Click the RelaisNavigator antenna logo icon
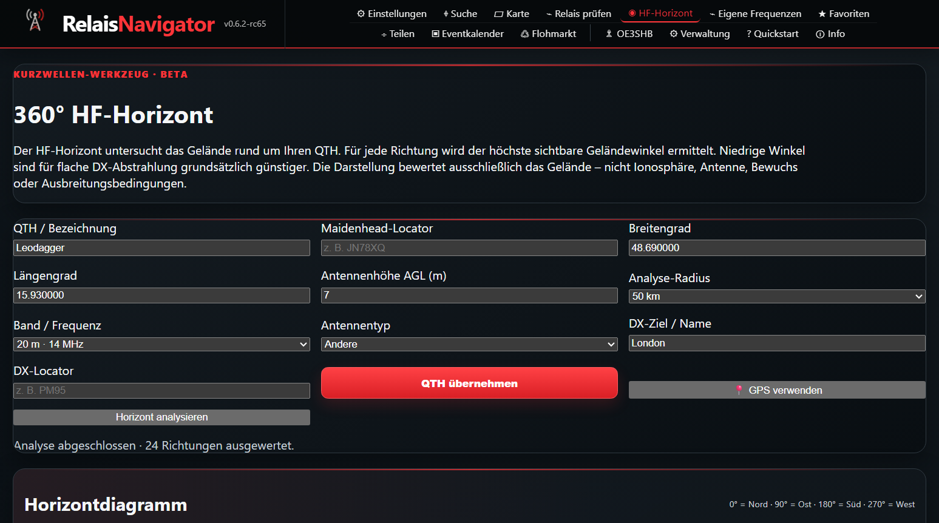The width and height of the screenshot is (939, 523). [35, 20]
